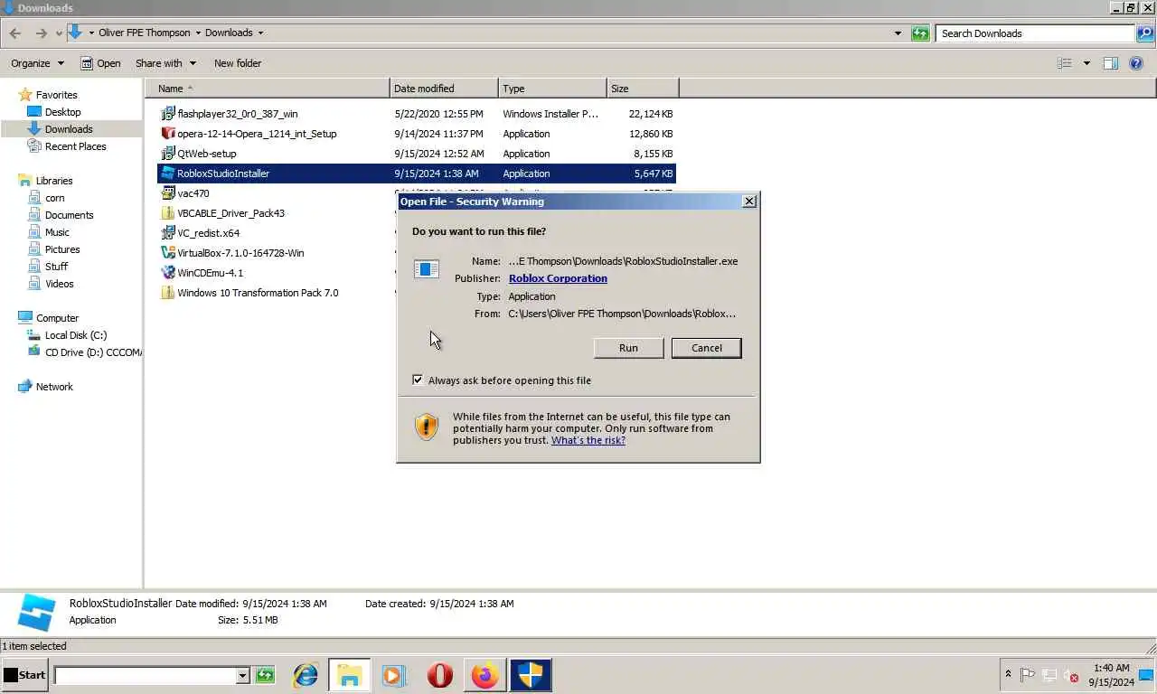Image resolution: width=1157 pixels, height=694 pixels.
Task: Click the Windows 10 Transformation Pack folder icon
Action: [x=167, y=293]
